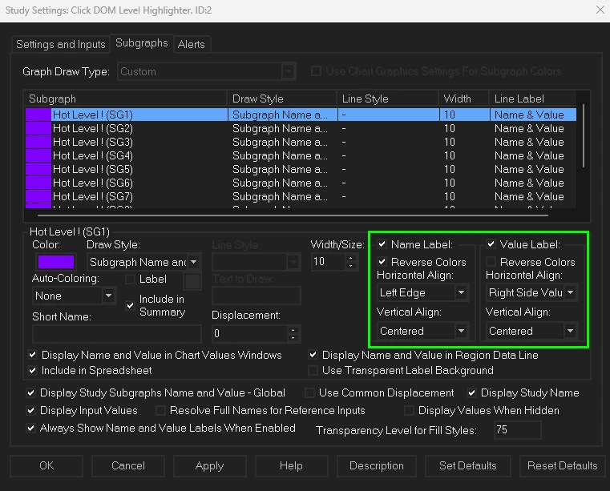The width and height of the screenshot is (610, 491).
Task: Expand the Auto-Coloring dropdown
Action: [x=74, y=296]
